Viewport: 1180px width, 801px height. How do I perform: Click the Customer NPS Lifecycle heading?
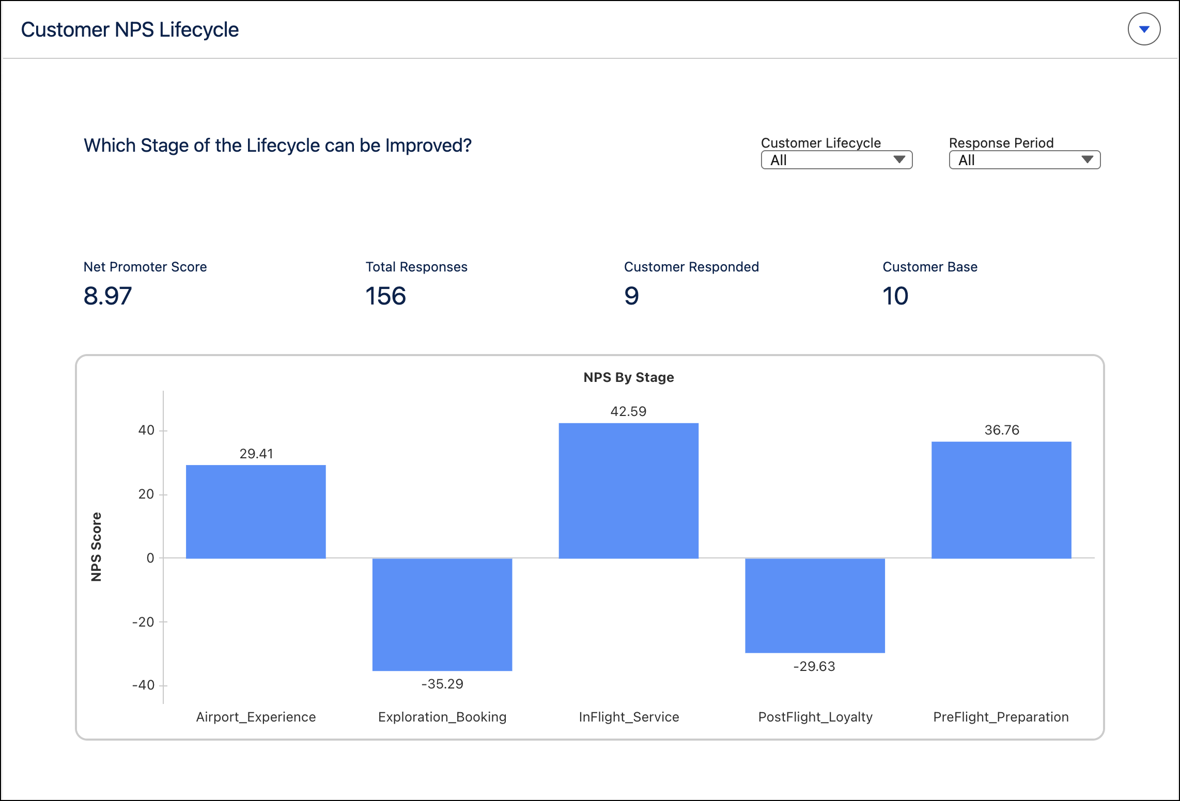coord(130,30)
